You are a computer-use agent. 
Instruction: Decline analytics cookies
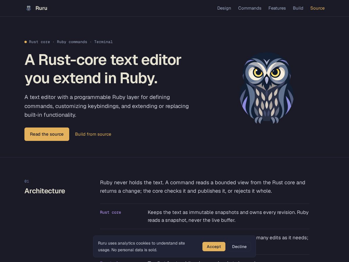coord(239,247)
